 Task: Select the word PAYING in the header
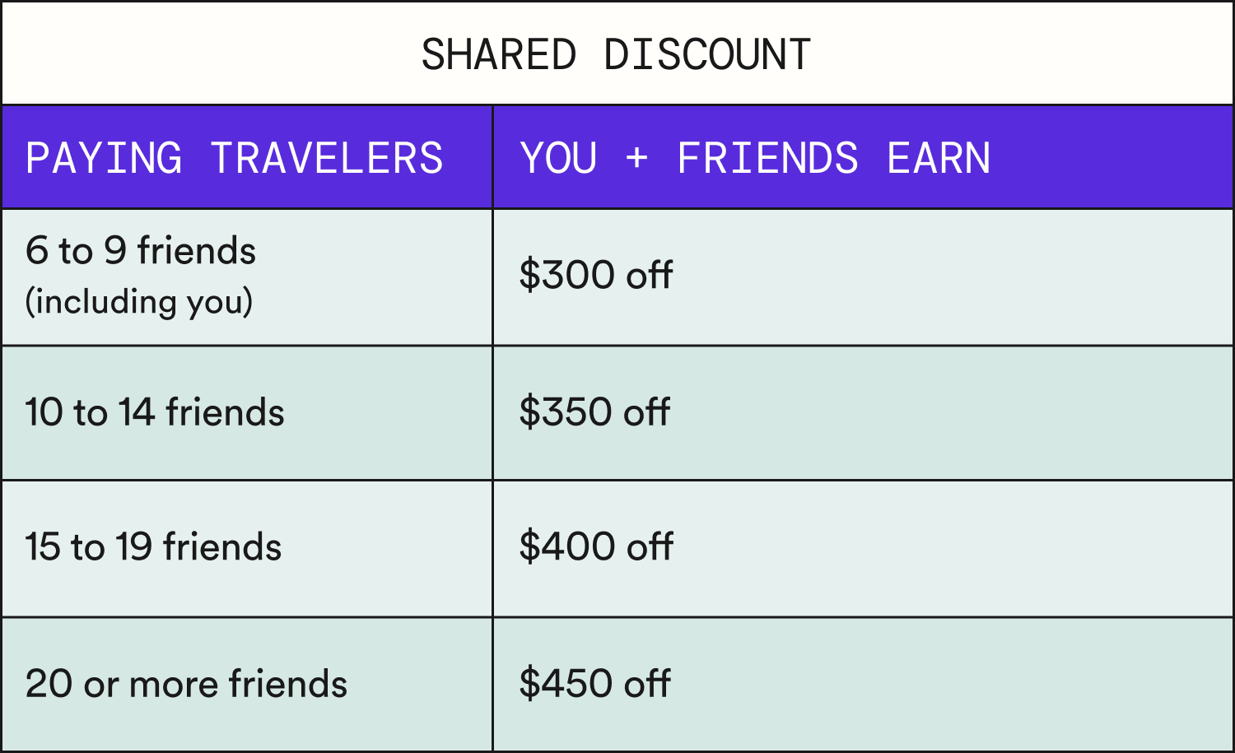(104, 158)
